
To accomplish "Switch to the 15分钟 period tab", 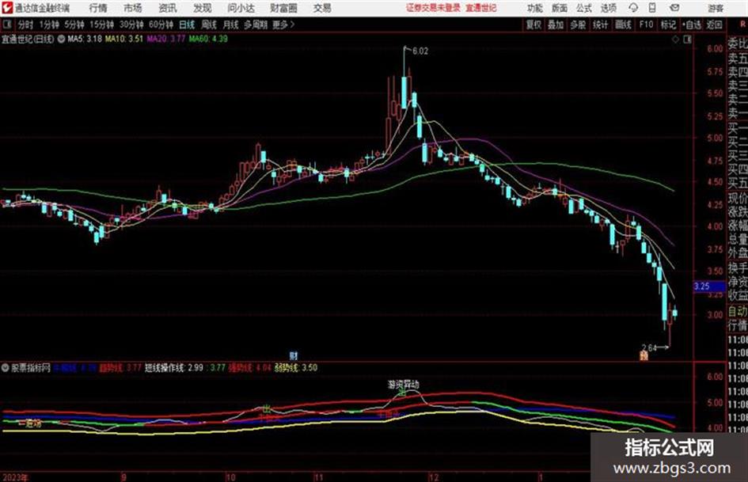I will pos(101,25).
